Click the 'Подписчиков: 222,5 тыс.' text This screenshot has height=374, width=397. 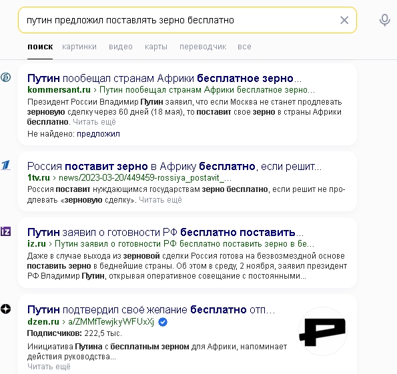tap(75, 333)
